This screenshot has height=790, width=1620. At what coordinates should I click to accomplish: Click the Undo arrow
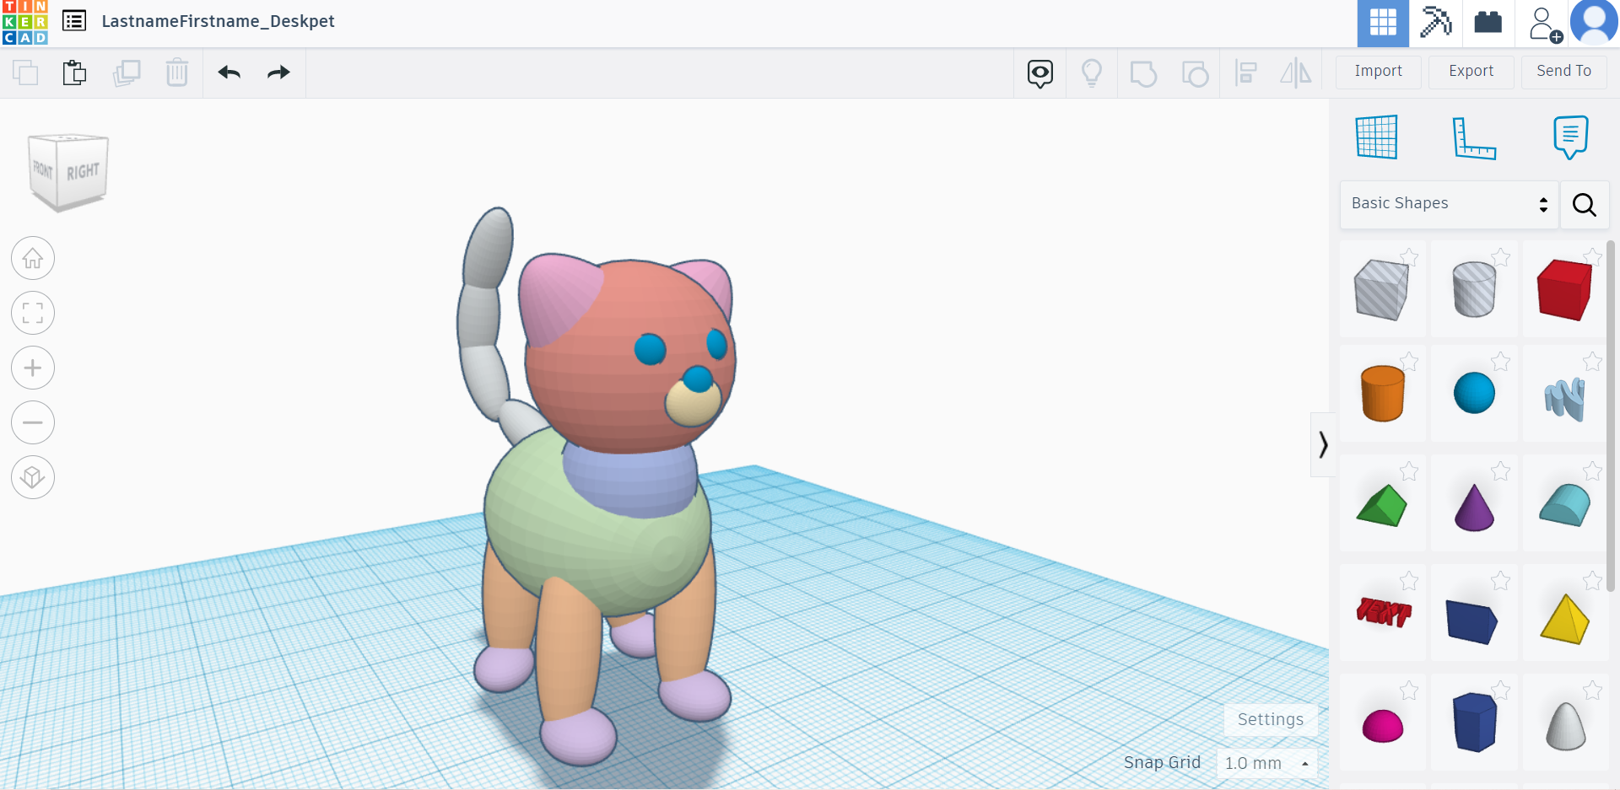(229, 73)
